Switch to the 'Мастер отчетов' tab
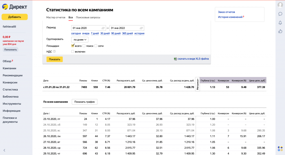Viewport: 285px width, 155px height. [56, 17]
